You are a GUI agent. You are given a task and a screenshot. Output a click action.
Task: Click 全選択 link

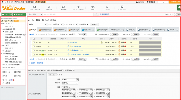pyautogui.click(x=33, y=63)
